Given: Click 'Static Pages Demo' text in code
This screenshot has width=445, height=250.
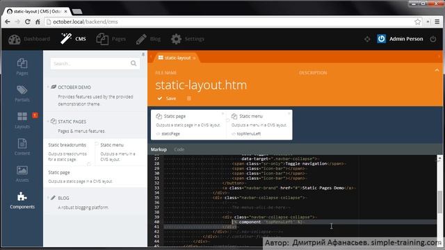Looking at the screenshot, I should [323, 187].
